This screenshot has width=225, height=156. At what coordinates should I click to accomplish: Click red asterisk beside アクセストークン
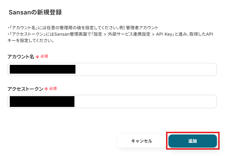pyautogui.click(x=46, y=89)
